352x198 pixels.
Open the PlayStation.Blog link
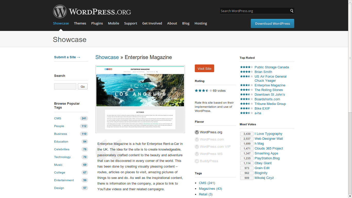pyautogui.click(x=267, y=158)
